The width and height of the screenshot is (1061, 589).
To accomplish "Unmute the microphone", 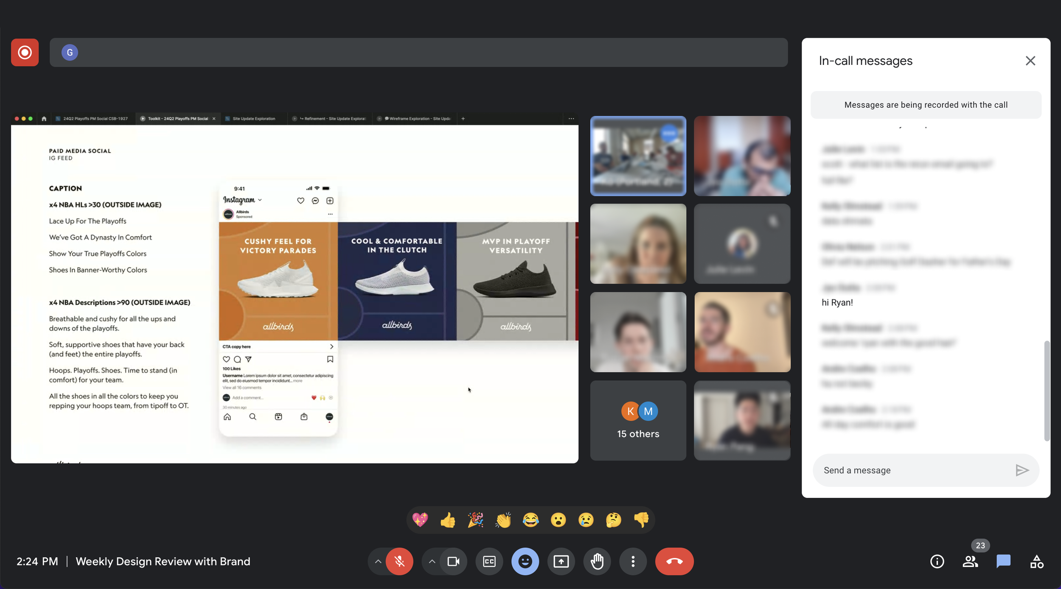I will pyautogui.click(x=399, y=561).
